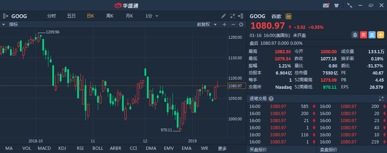The height and width of the screenshot is (153, 387).
Task: Toggle the BOLL indicator
Action: pos(98,149)
